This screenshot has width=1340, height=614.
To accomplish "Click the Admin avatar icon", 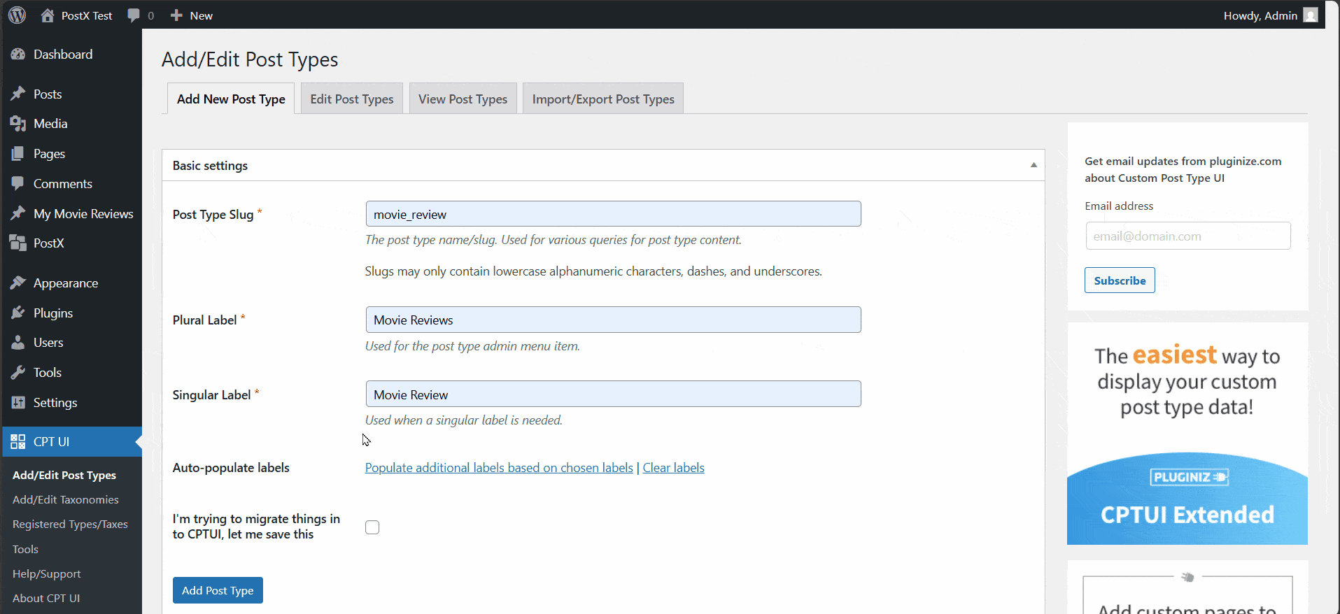I will 1311,15.
